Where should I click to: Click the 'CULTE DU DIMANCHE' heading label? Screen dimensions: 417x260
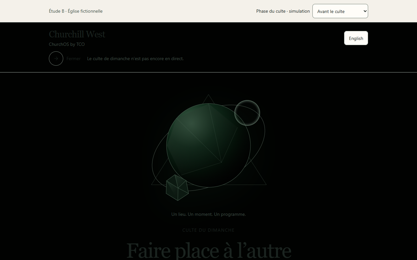pyautogui.click(x=208, y=230)
